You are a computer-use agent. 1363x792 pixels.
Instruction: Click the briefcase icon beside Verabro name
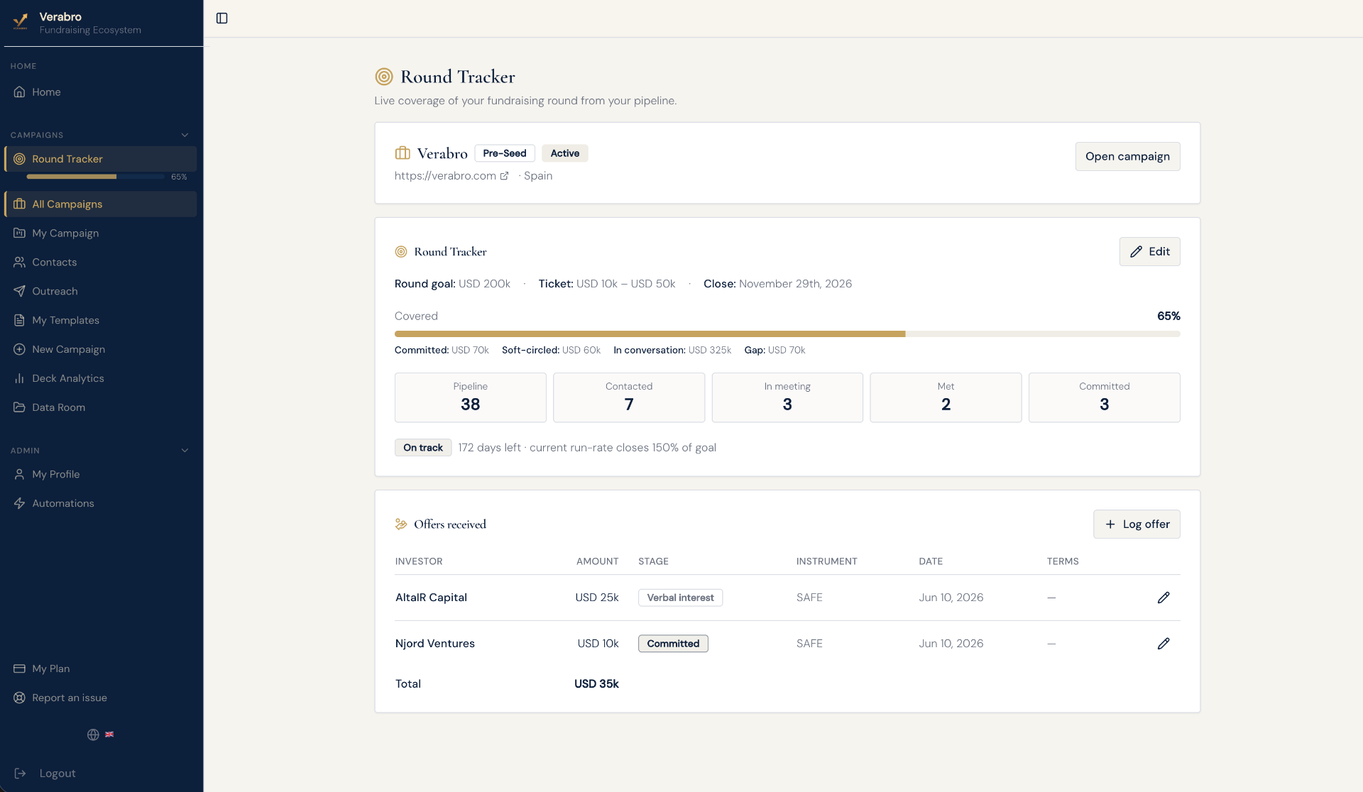click(403, 153)
